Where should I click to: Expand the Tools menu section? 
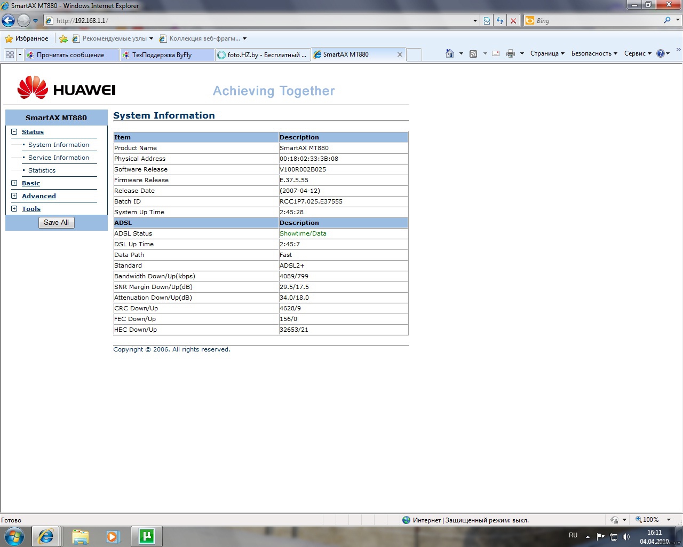pyautogui.click(x=14, y=208)
